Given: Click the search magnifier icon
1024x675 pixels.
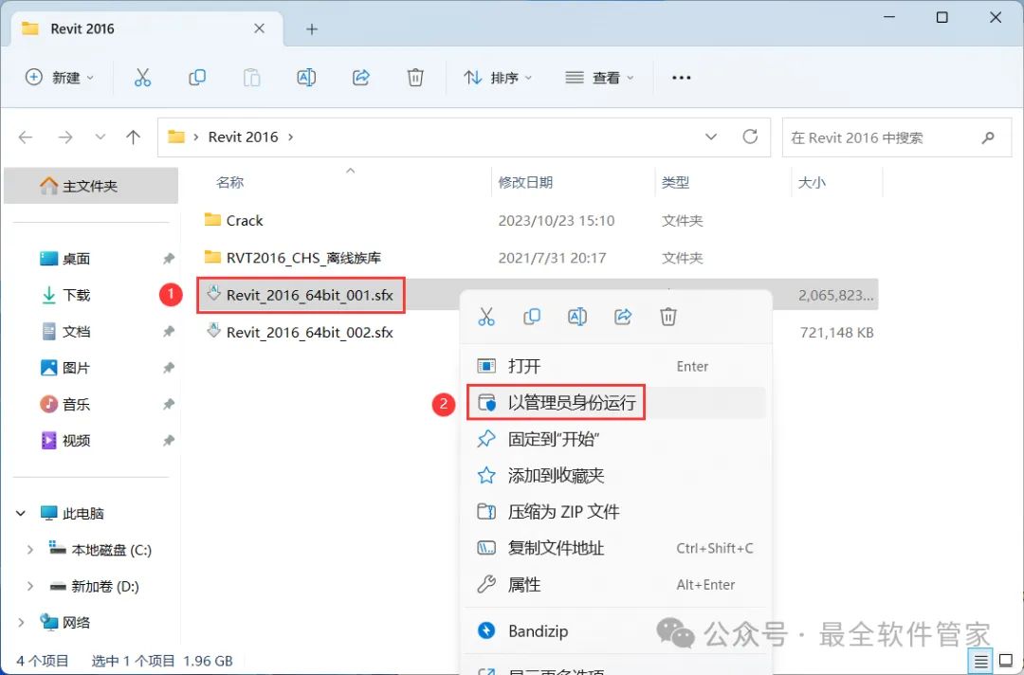Looking at the screenshot, I should click(988, 137).
